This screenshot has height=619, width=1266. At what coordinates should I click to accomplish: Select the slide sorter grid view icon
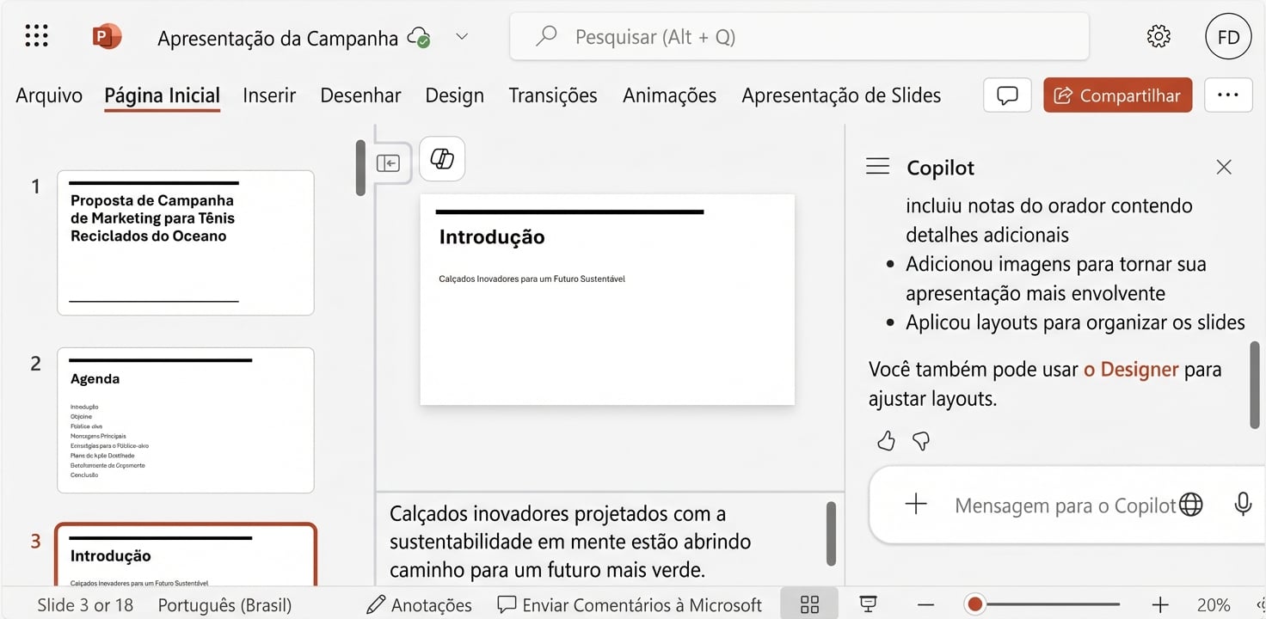pos(808,604)
